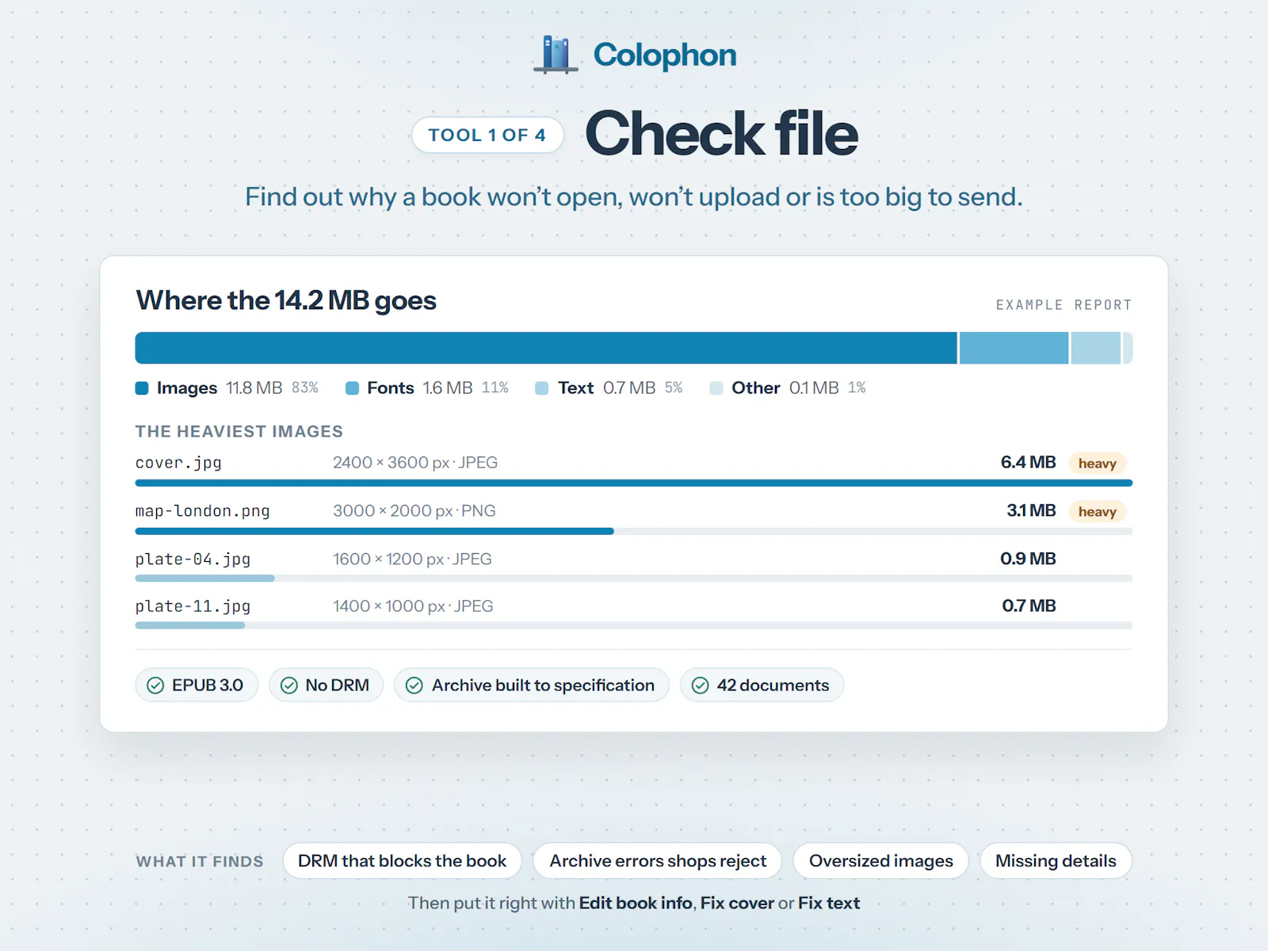Click the Archive built to specification chip

click(532, 686)
